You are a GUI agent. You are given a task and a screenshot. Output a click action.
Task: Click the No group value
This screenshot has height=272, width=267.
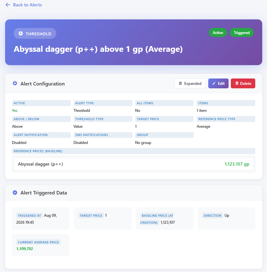point(143,143)
